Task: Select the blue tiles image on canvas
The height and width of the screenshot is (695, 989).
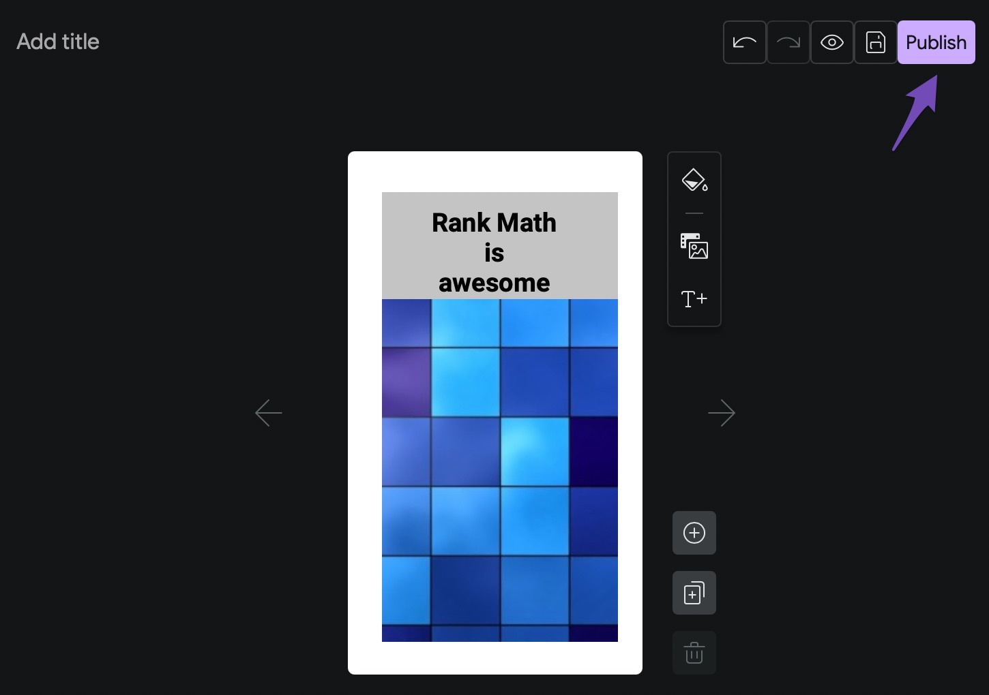Action: pyautogui.click(x=500, y=470)
